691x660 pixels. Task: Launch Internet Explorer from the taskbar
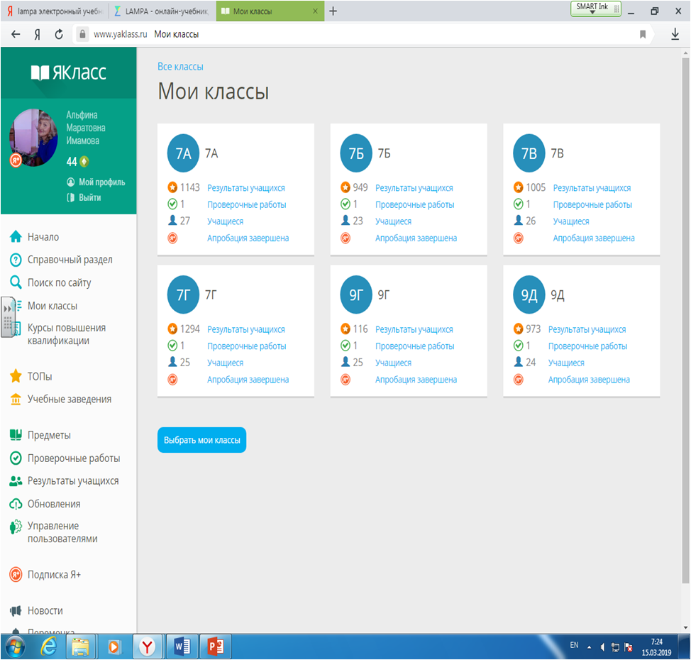tap(48, 647)
